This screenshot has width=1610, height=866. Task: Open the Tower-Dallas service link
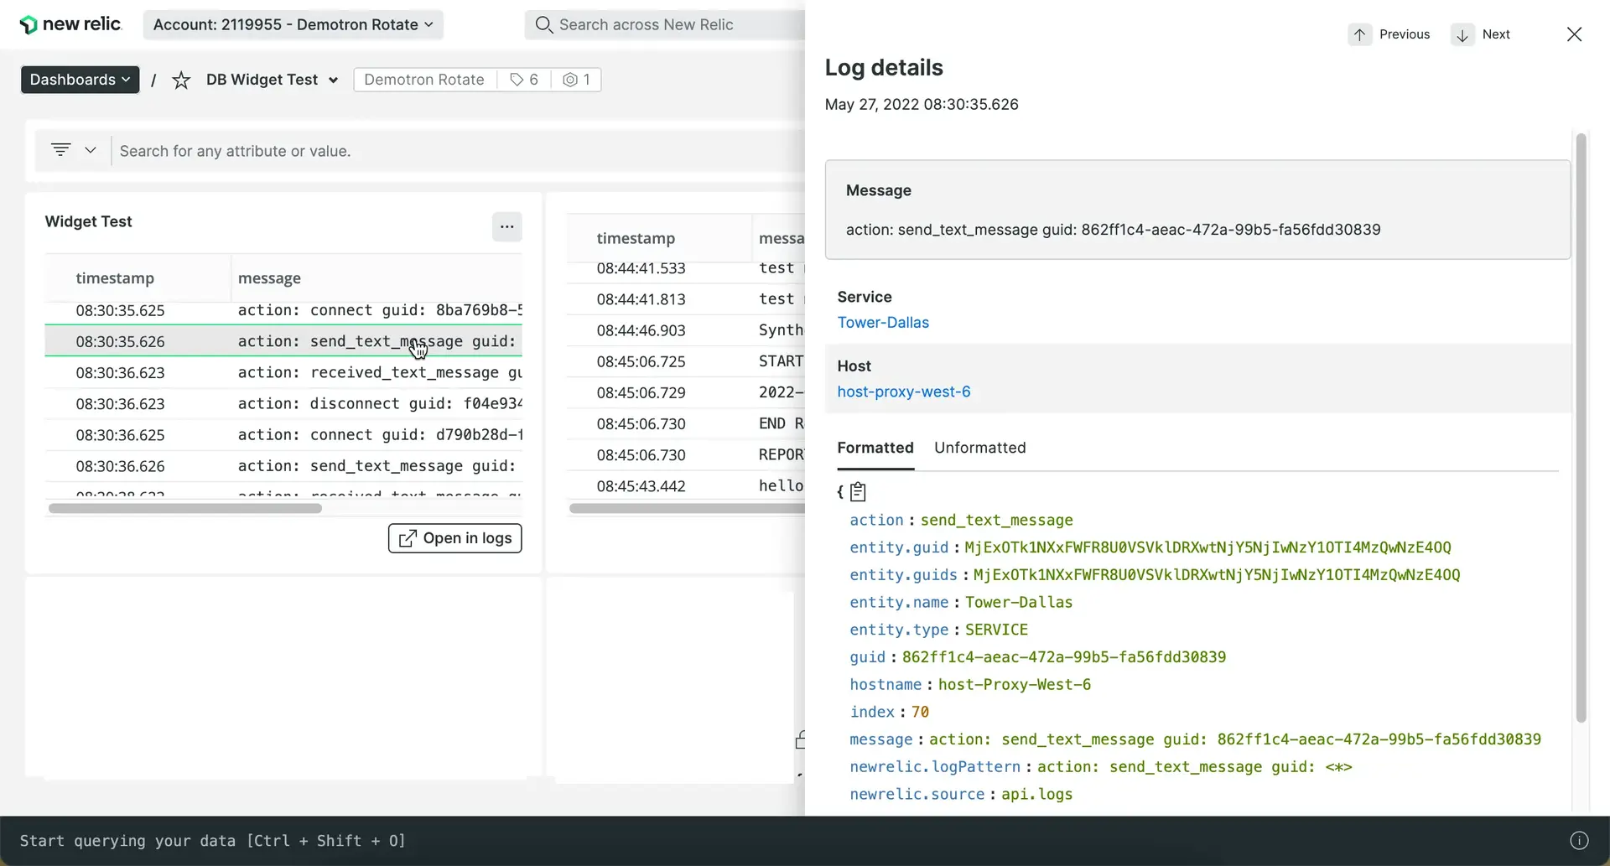point(882,323)
